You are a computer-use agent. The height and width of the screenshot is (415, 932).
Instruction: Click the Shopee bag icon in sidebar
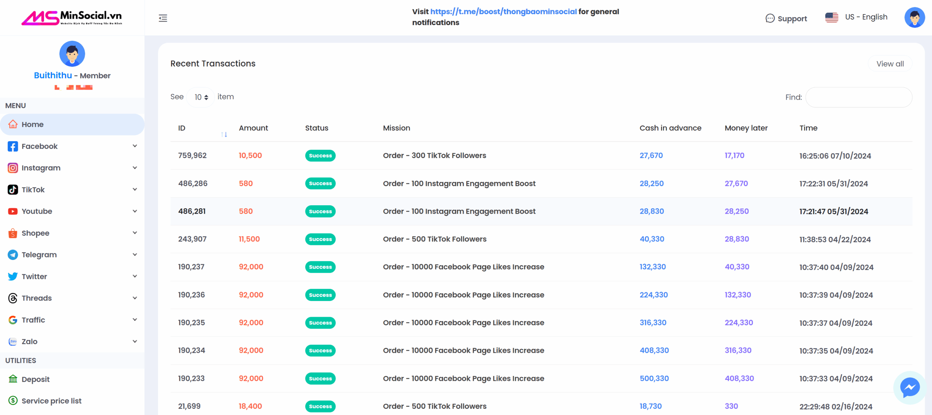pyautogui.click(x=13, y=233)
